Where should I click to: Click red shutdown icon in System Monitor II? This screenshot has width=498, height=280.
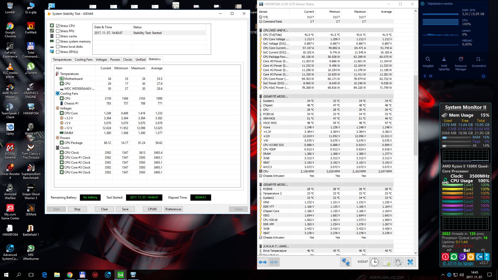[x=445, y=257]
